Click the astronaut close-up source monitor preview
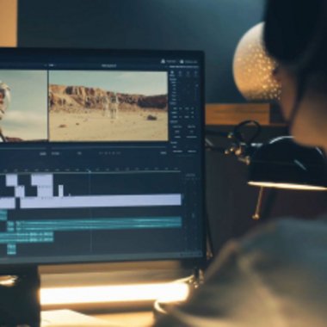 [x=23, y=106]
